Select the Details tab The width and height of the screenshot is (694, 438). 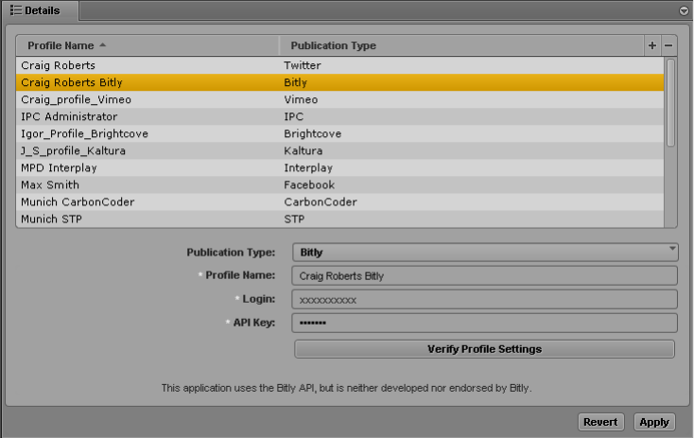pos(41,10)
